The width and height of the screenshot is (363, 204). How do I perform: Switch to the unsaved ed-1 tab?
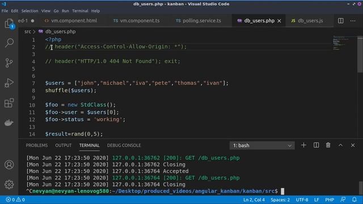coord(26,21)
